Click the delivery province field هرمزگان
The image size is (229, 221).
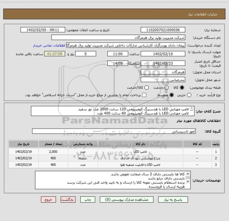click(x=163, y=72)
